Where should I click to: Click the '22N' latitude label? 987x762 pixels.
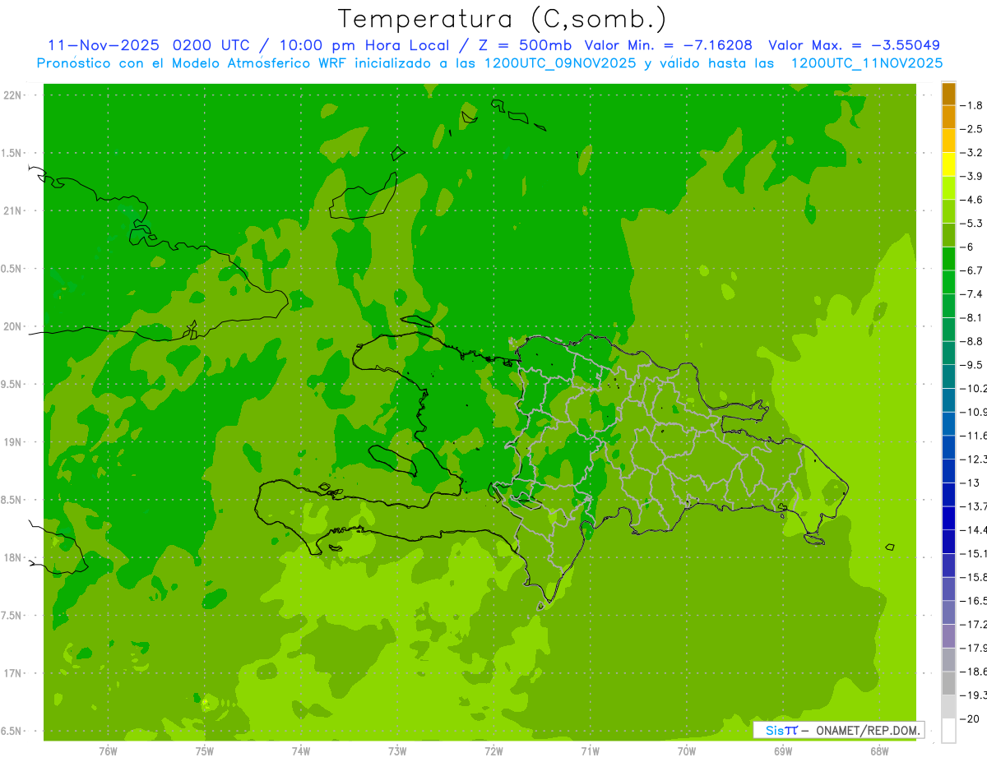12,95
